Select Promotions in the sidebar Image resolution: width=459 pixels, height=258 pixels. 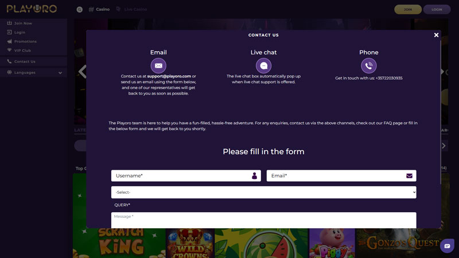[25, 42]
